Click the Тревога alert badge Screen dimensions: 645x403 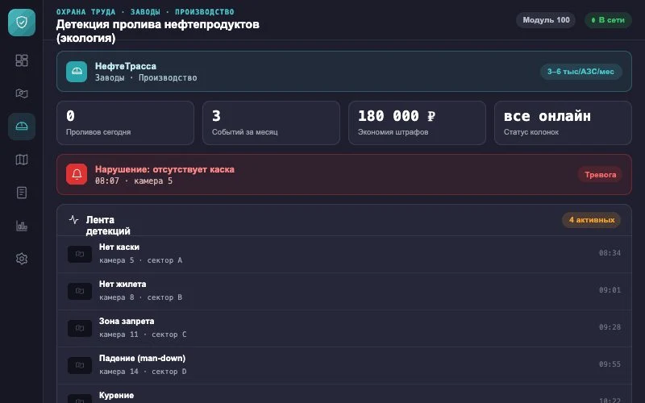pos(600,175)
